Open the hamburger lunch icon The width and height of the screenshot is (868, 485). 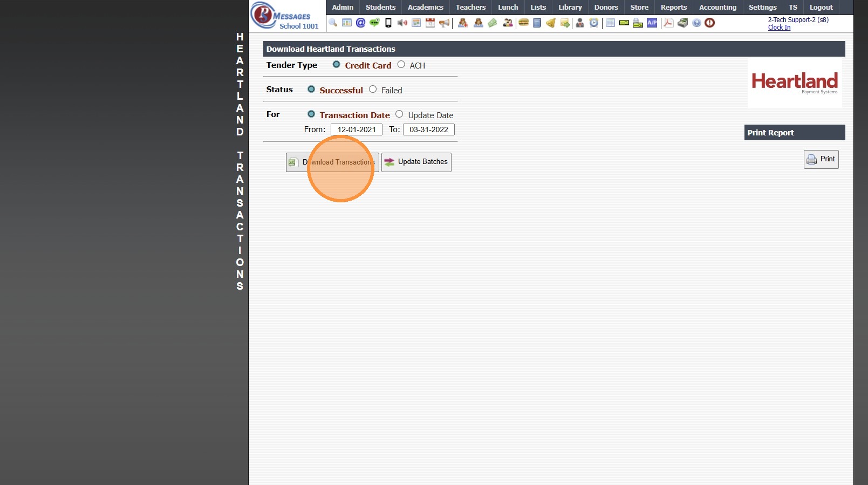tap(523, 23)
